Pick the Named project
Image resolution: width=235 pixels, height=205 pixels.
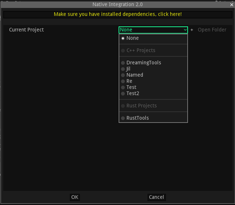[x=153, y=75]
